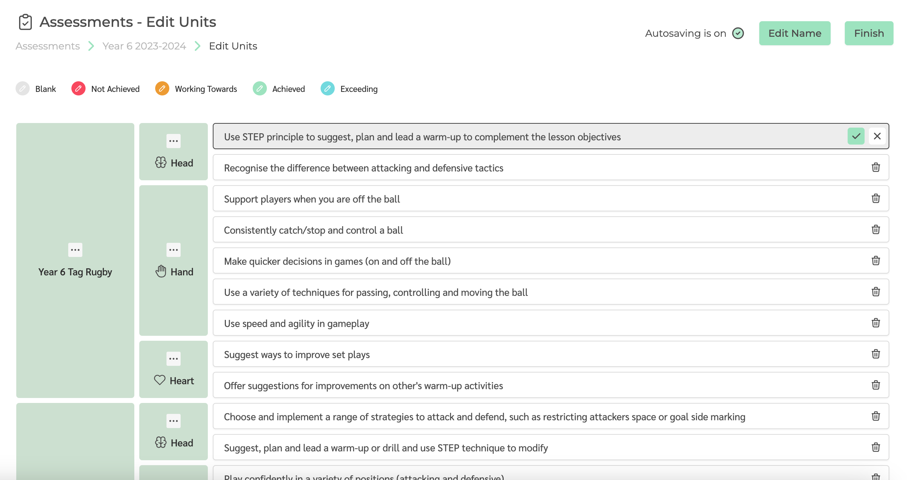
Task: Toggle the Not Achieved red indicator
Action: tap(78, 89)
